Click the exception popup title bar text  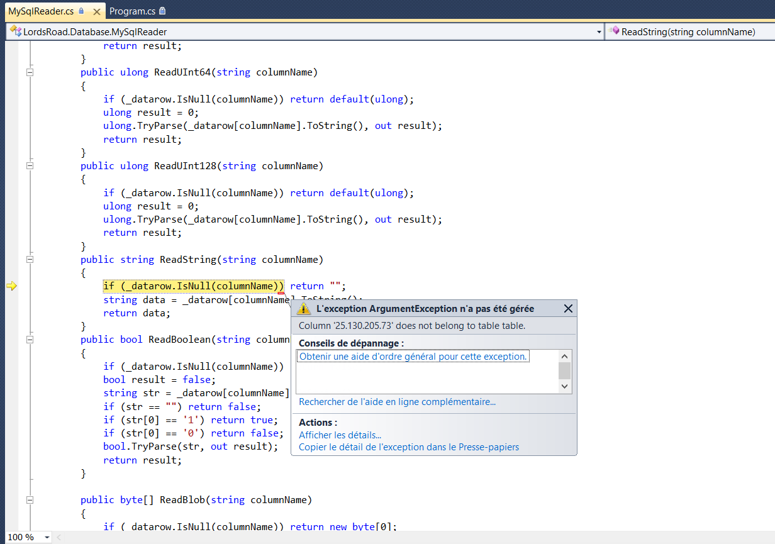(425, 309)
